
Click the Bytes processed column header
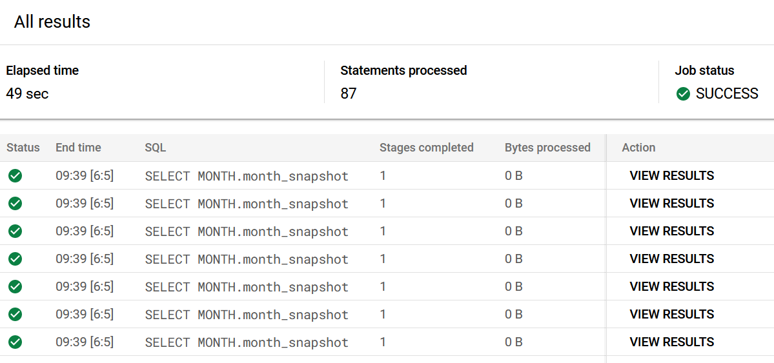point(547,148)
